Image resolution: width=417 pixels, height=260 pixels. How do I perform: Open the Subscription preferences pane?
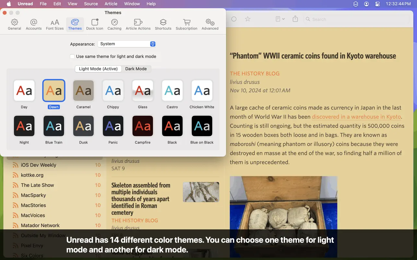coord(186,25)
